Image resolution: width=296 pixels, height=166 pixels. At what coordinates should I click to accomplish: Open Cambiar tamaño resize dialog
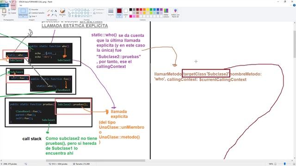click(x=37, y=13)
